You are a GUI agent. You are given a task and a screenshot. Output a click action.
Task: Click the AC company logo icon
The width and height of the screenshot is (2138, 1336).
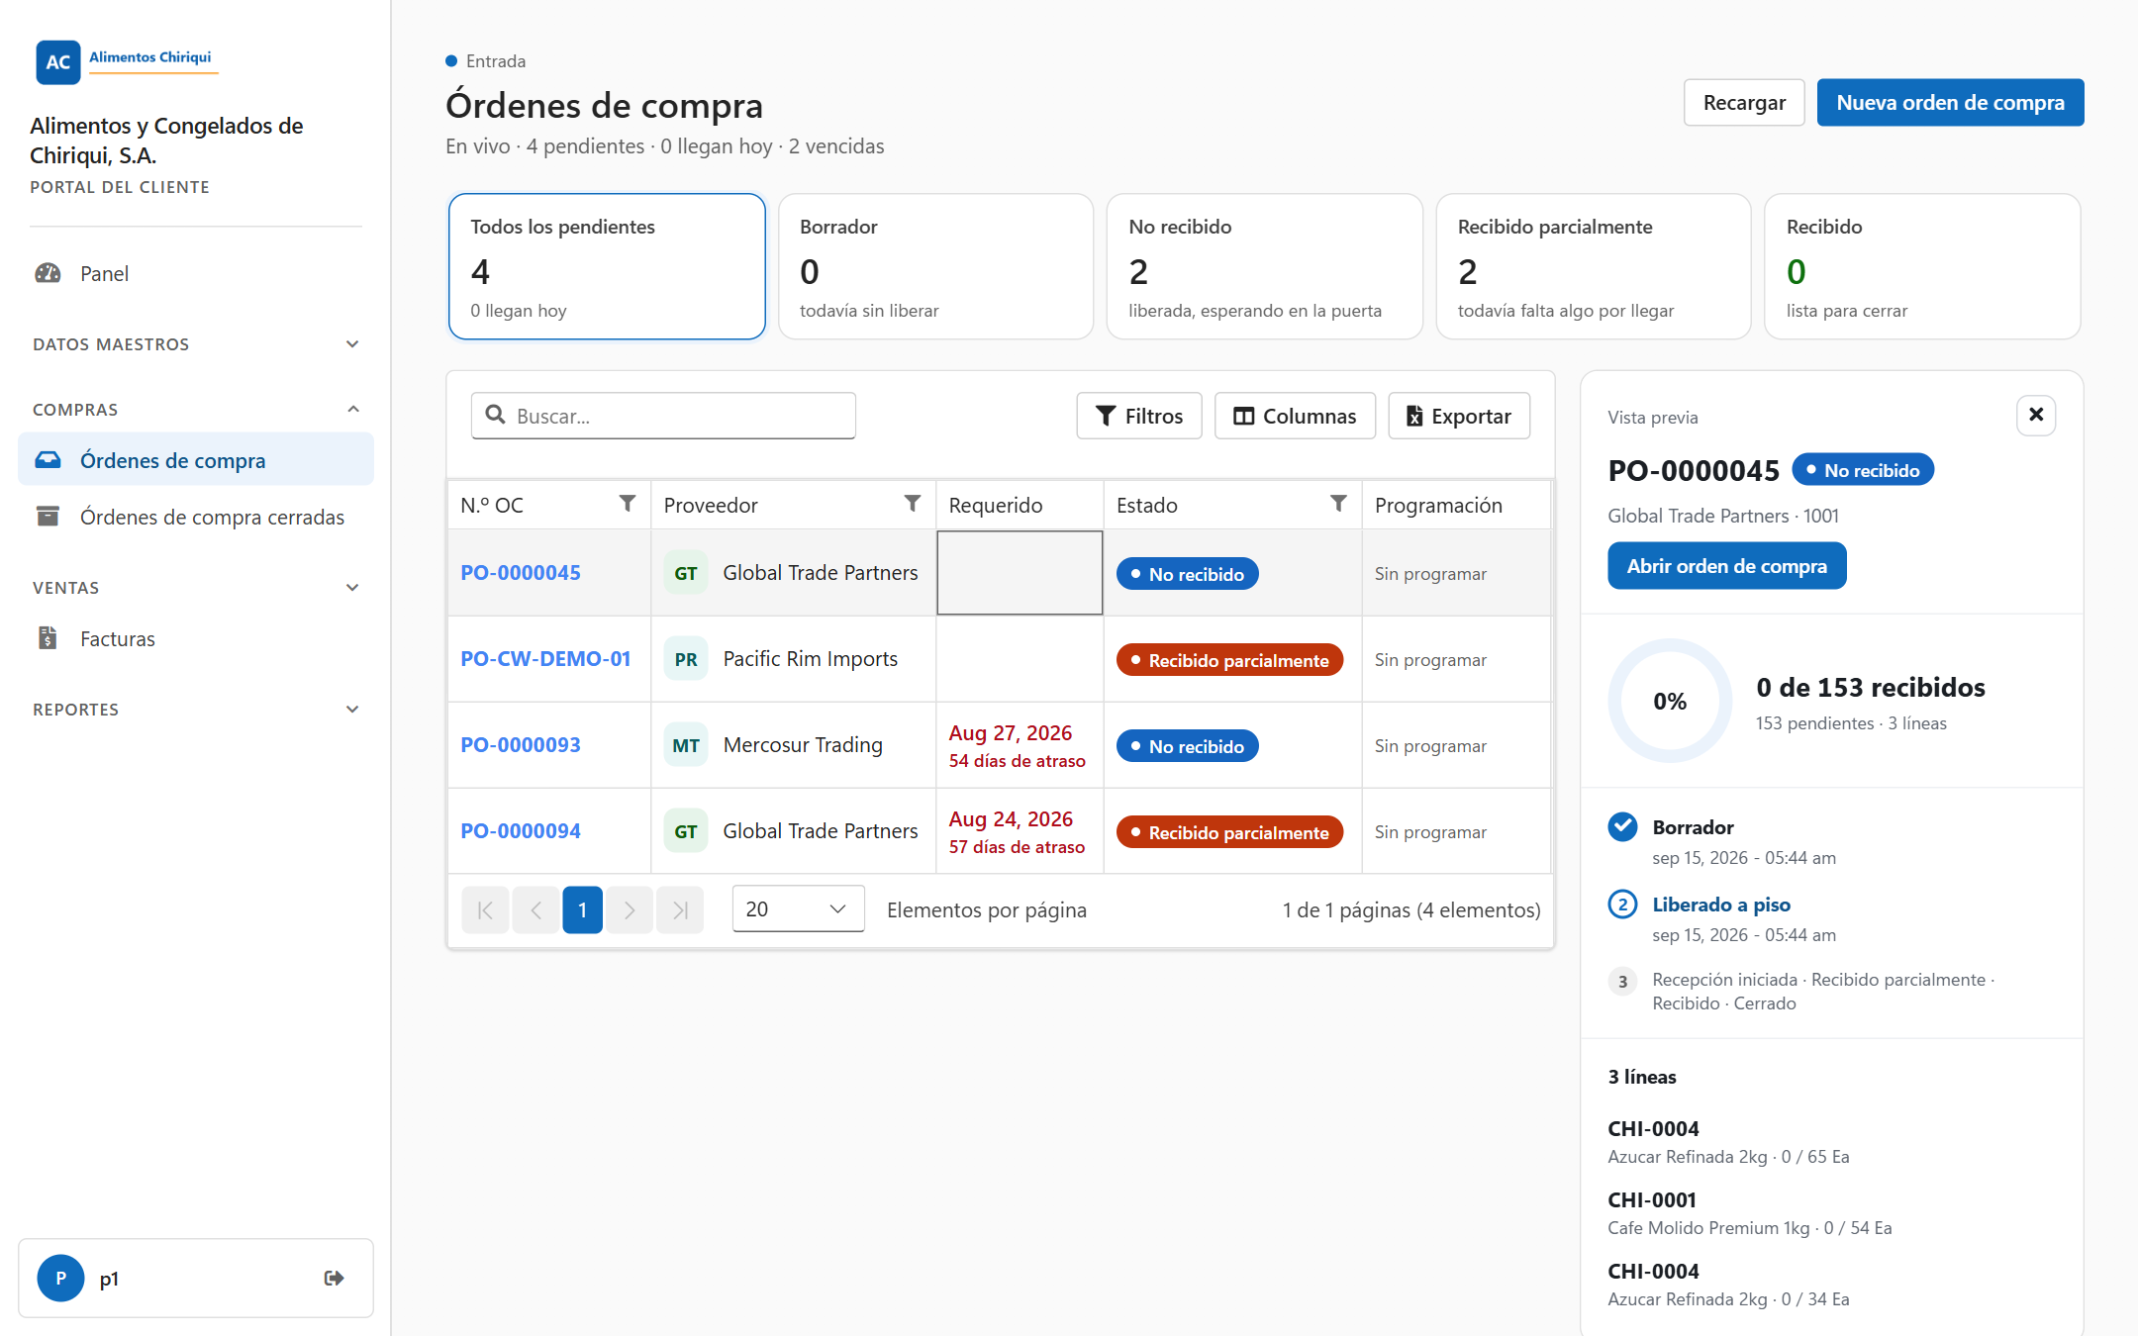coord(57,61)
